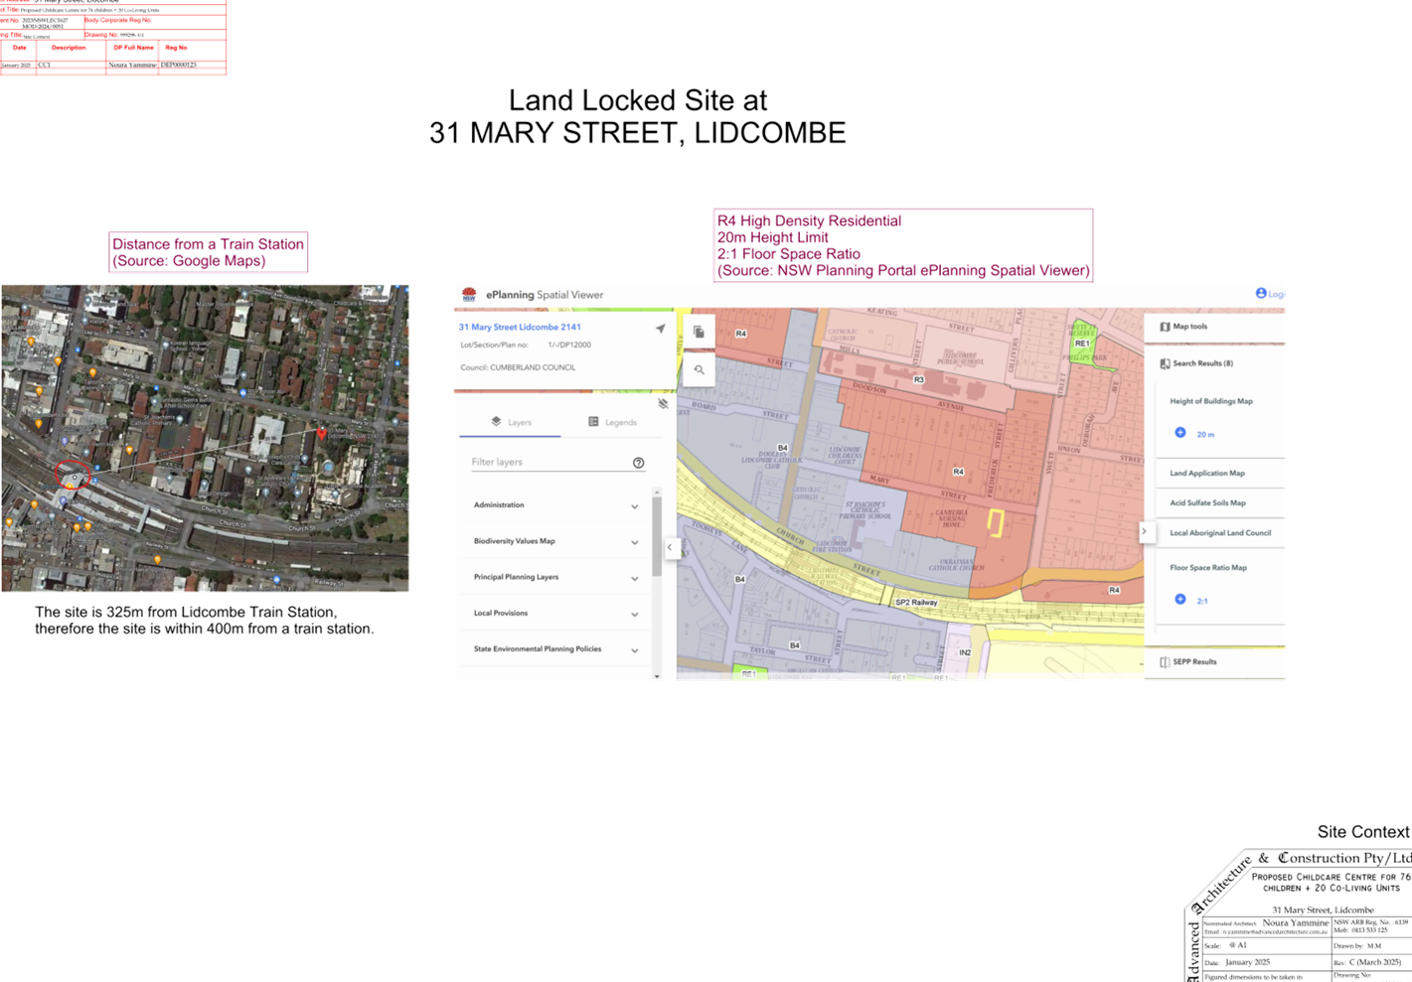Expand the Administration layer group
Viewport: 1412px width, 982px height.
pos(635,506)
